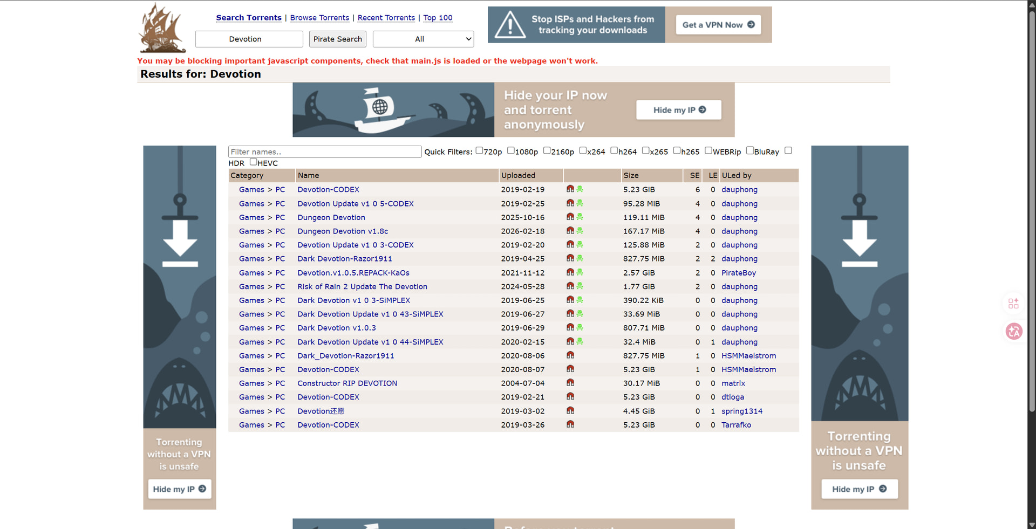1036x529 pixels.
Task: Click trusted skull icon for Dark Devotion Update v1 0 43-SiMPLEX
Action: tap(580, 313)
